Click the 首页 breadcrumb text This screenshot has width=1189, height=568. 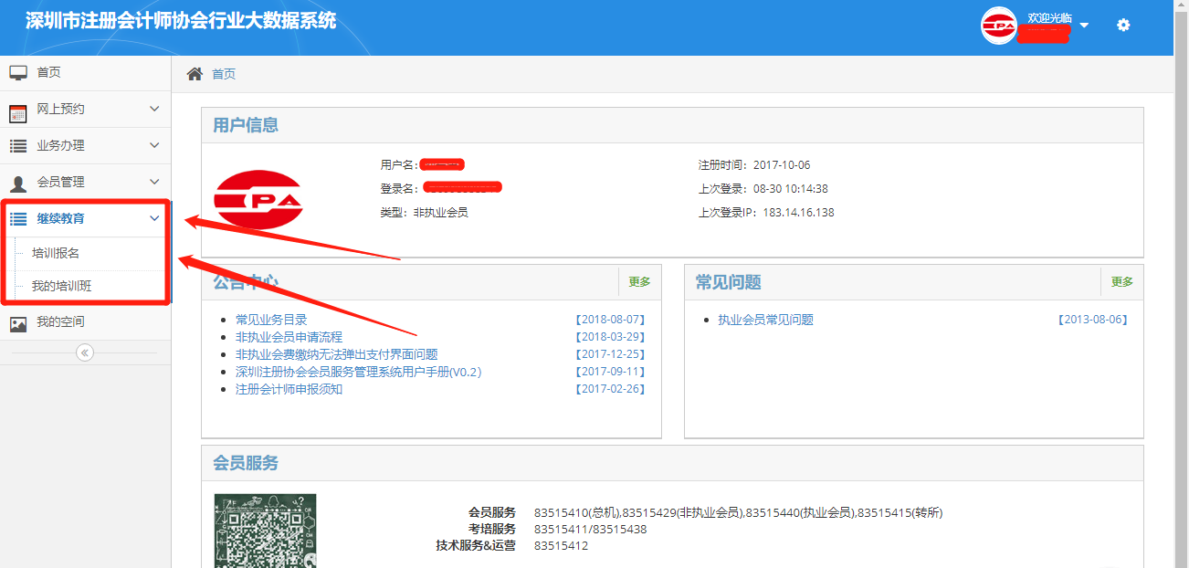click(x=224, y=74)
